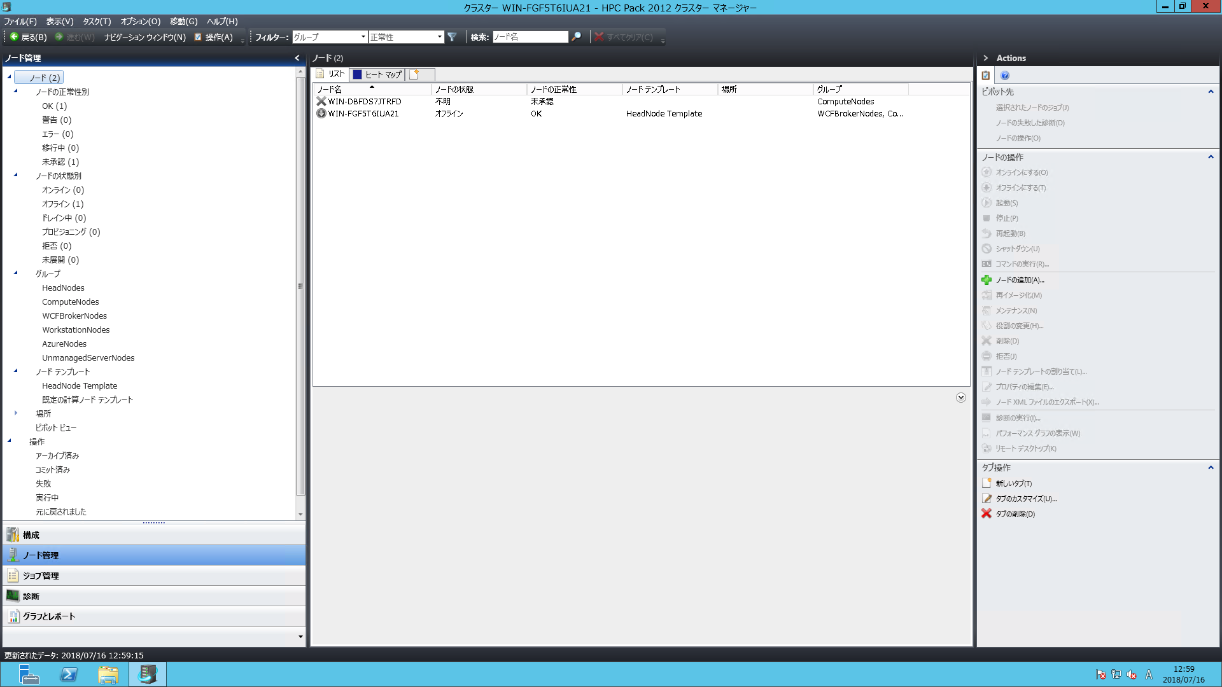Collapse the ピボット先 section
Image resolution: width=1222 pixels, height=687 pixels.
click(x=1211, y=92)
